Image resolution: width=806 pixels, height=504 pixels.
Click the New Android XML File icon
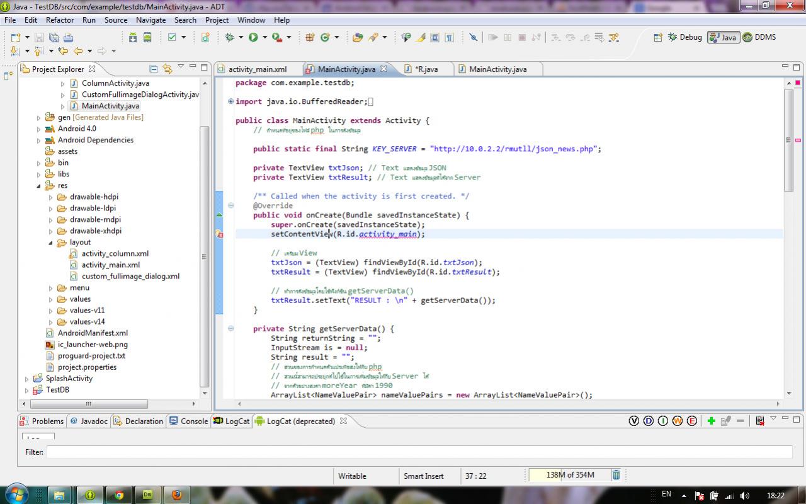[205, 37]
